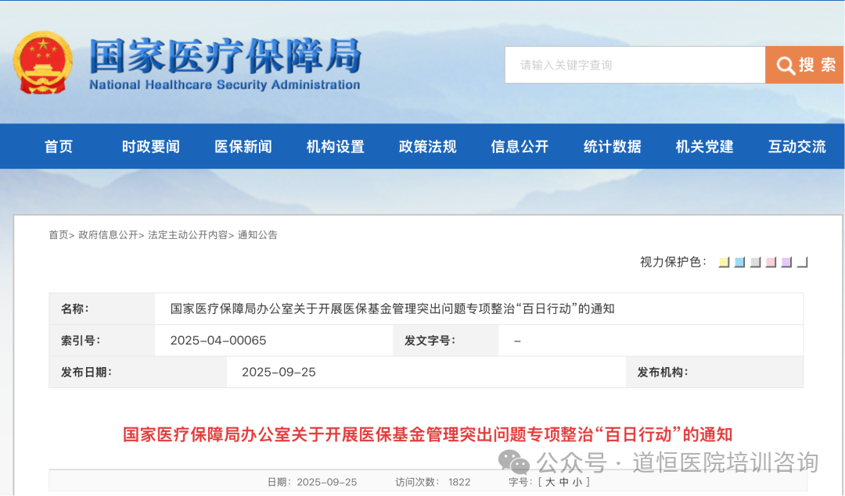Click the search magnifying glass icon

tap(785, 65)
